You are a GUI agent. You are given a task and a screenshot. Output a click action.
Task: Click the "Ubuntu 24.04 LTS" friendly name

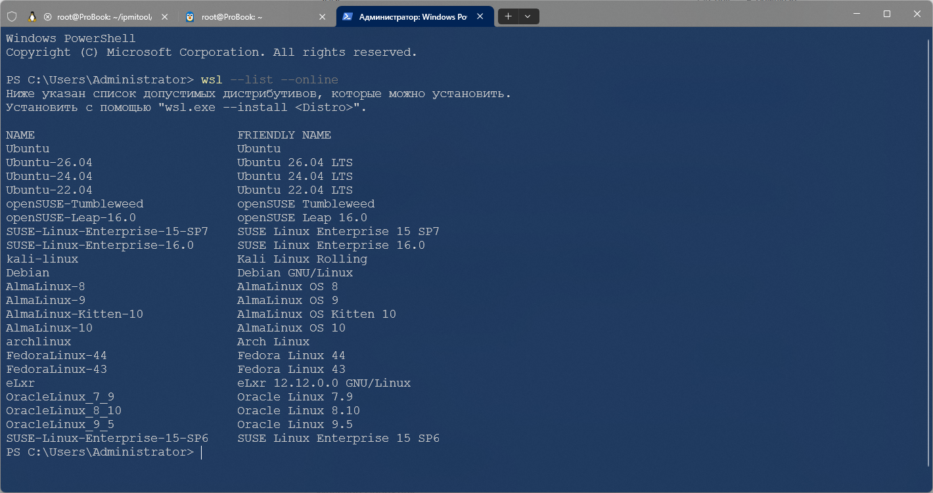[x=295, y=177]
